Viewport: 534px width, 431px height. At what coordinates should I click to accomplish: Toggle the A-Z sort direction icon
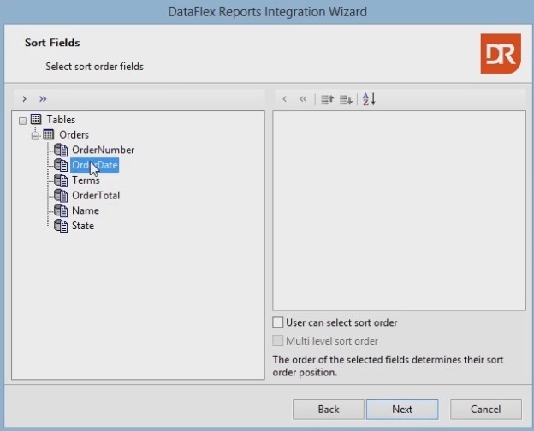click(369, 99)
